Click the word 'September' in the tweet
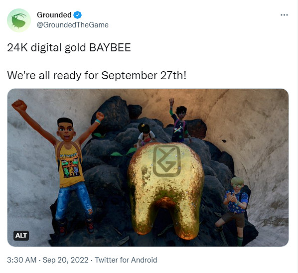Viewport: 298px width, 273px height. (129, 76)
